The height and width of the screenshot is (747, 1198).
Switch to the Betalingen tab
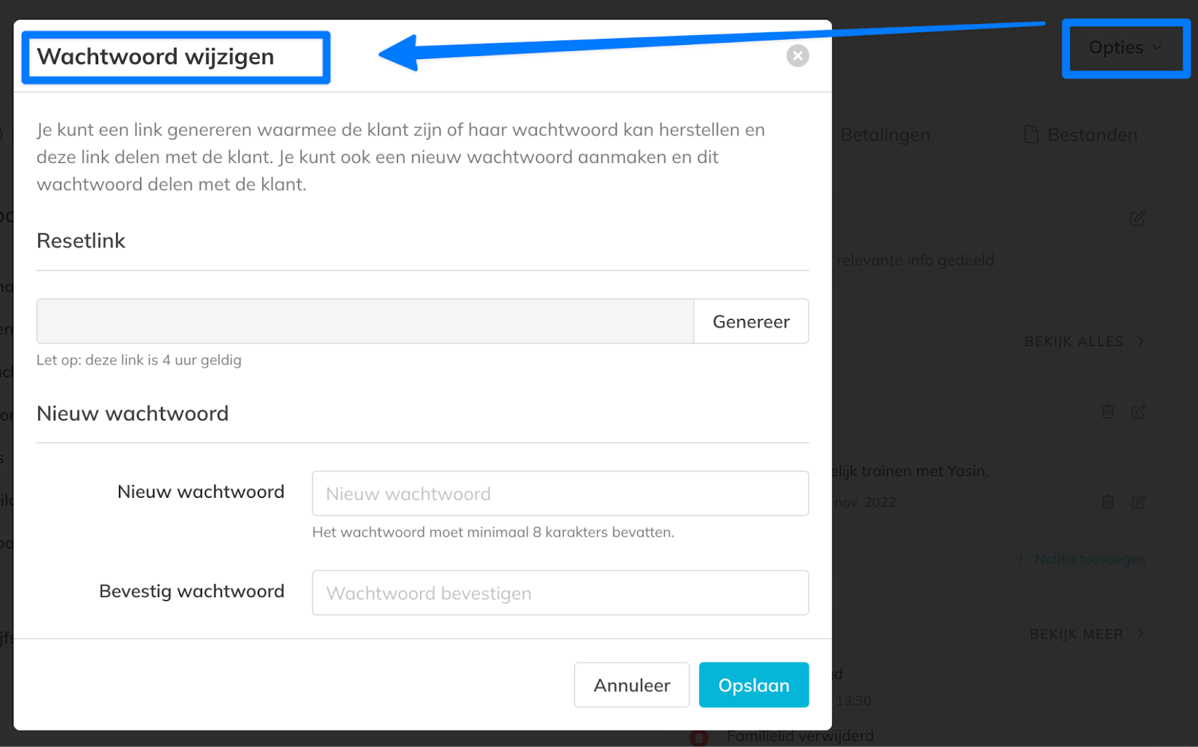[x=884, y=135]
